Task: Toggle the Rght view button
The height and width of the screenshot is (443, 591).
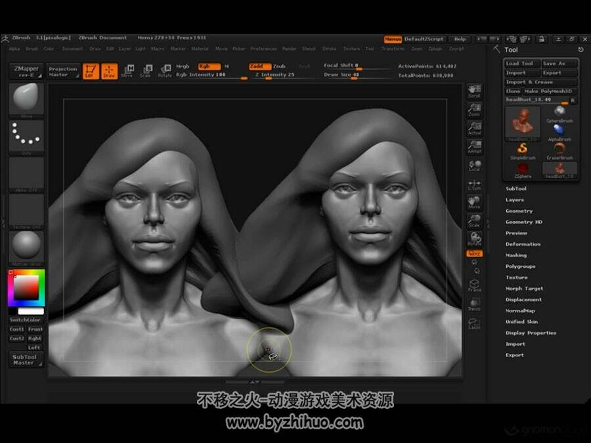Action: click(35, 338)
